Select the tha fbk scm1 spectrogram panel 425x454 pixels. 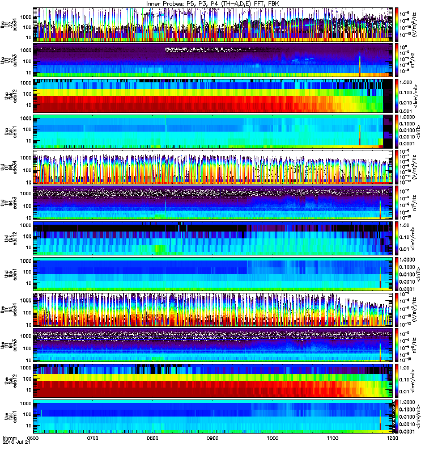(x=213, y=132)
